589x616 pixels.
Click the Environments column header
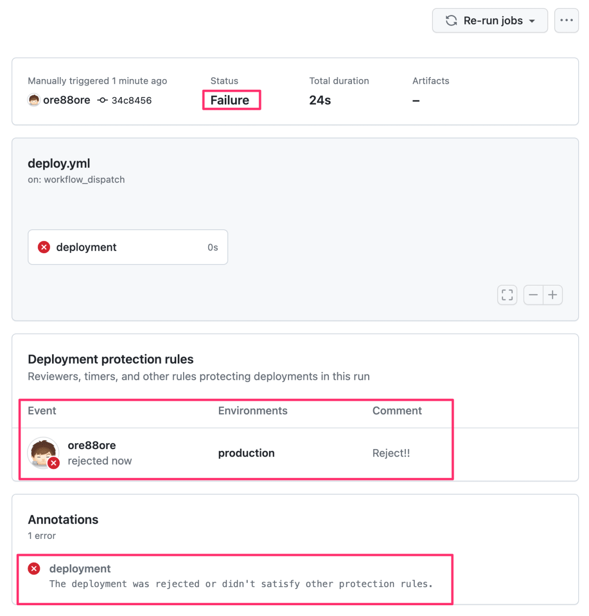pos(253,411)
